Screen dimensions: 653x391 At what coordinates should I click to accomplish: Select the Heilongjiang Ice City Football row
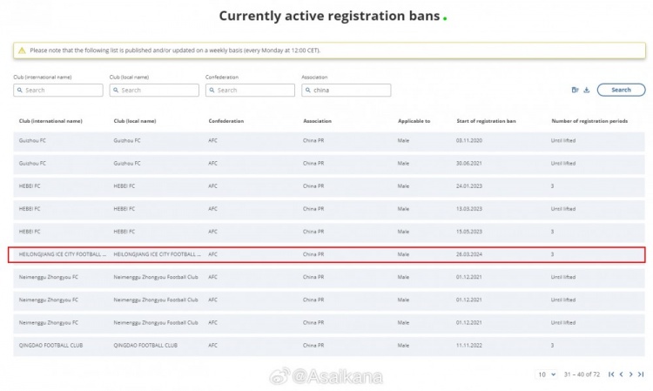tap(327, 254)
